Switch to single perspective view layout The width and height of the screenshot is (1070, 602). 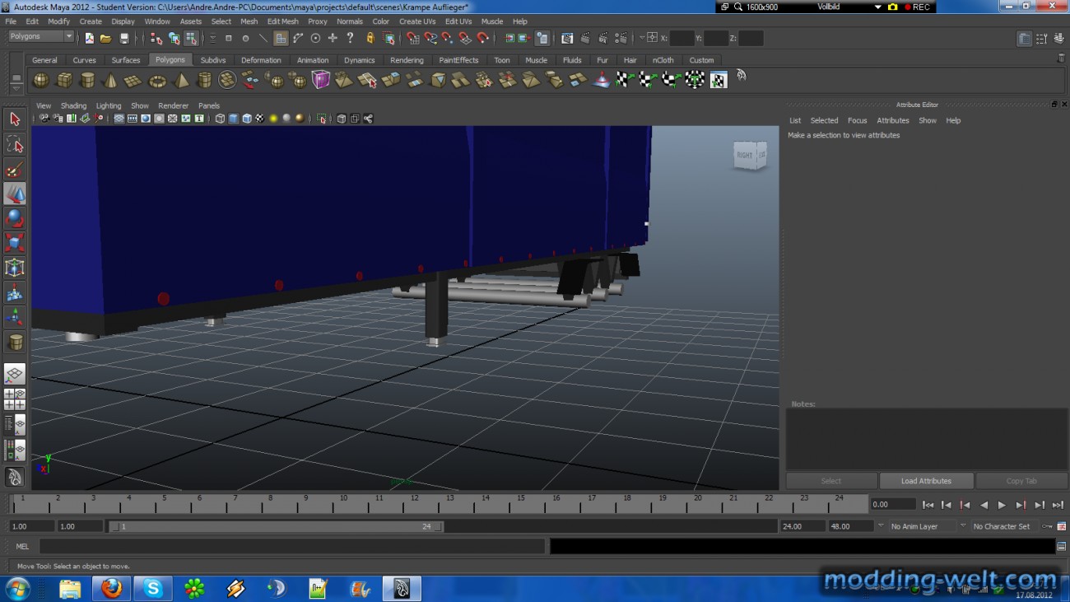(x=15, y=374)
